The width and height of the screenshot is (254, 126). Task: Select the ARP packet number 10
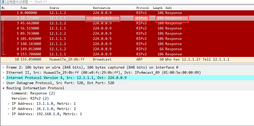(x=127, y=60)
